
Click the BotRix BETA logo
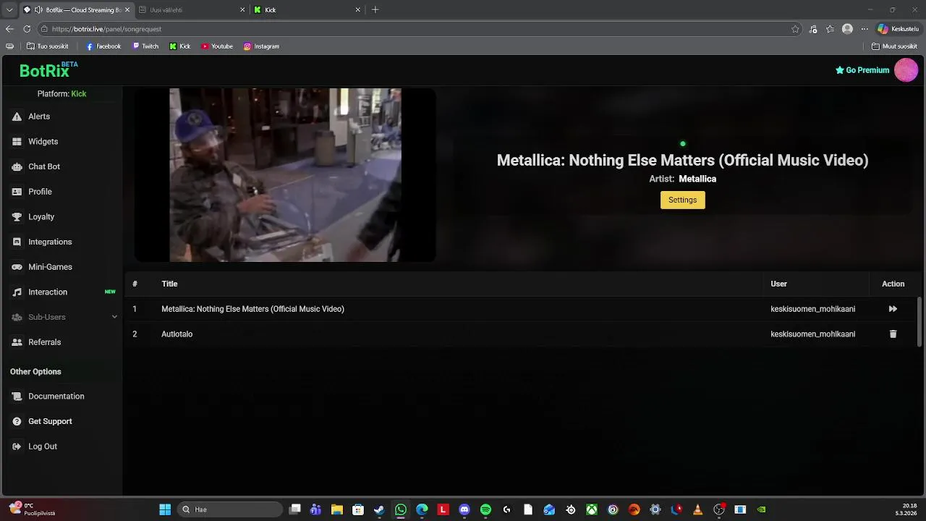click(48, 69)
